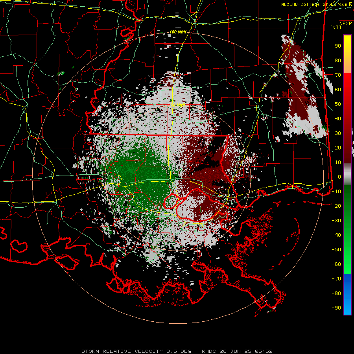
Task: Click the positive 10 value on the velocity scale
Action: 338,162
